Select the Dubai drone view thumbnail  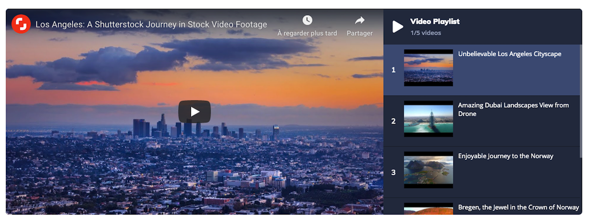click(428, 119)
